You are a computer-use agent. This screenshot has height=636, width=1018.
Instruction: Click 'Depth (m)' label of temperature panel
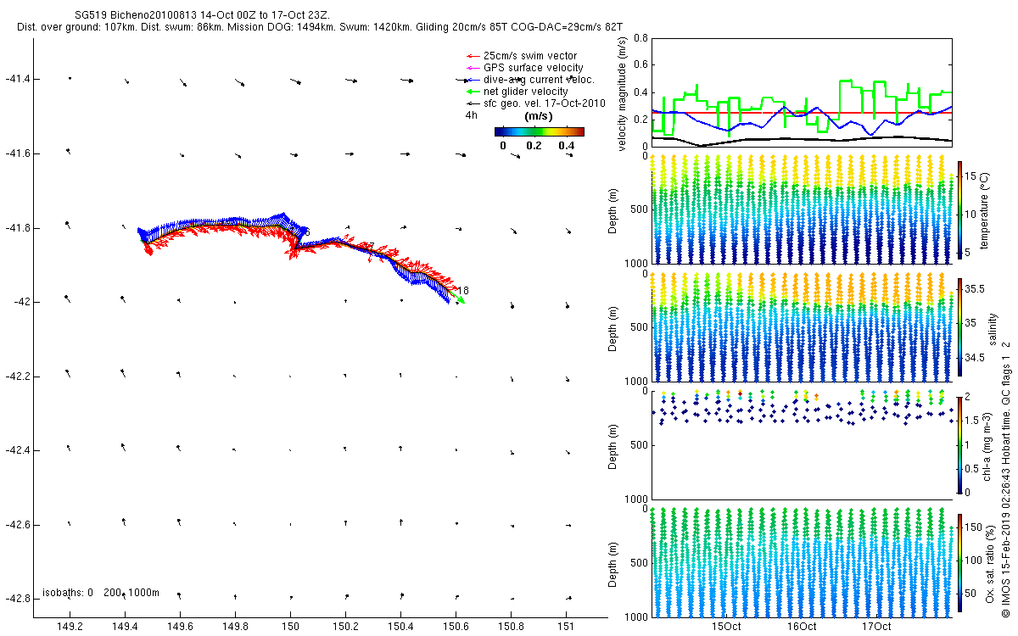pyautogui.click(x=613, y=209)
